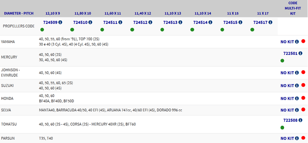Click the info icon beside code 724514
This screenshot has width=308, height=143.
(x=210, y=22)
